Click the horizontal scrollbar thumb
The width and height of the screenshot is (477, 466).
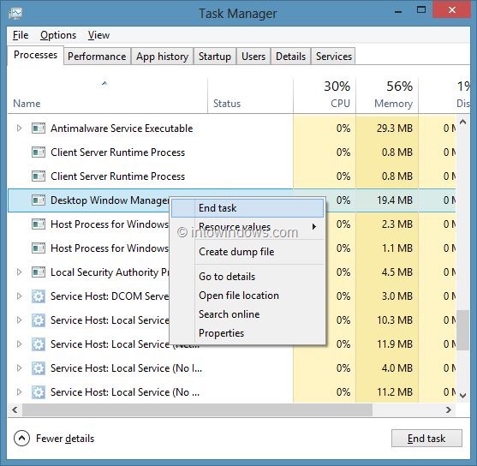pos(197,410)
